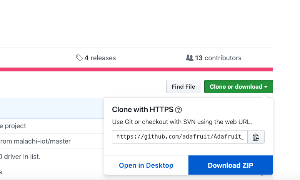The height and width of the screenshot is (180, 300).
Task: Open commit message ending 'driver in list.'
Action: pyautogui.click(x=21, y=157)
